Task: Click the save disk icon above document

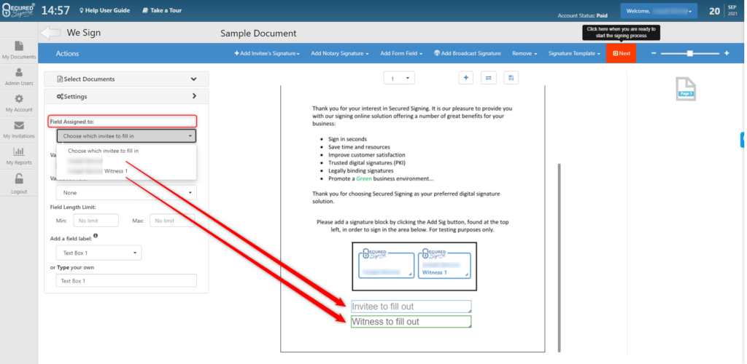Action: (511, 78)
